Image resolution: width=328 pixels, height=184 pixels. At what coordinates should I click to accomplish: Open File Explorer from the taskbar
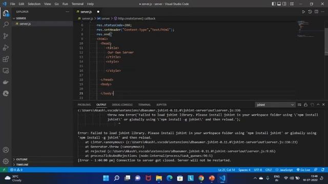(x=159, y=178)
